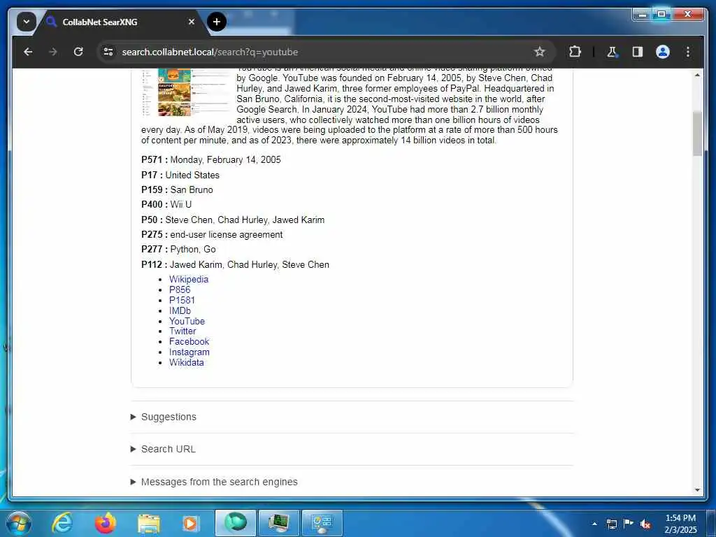Open Windows Media Player taskbar icon

click(190, 523)
